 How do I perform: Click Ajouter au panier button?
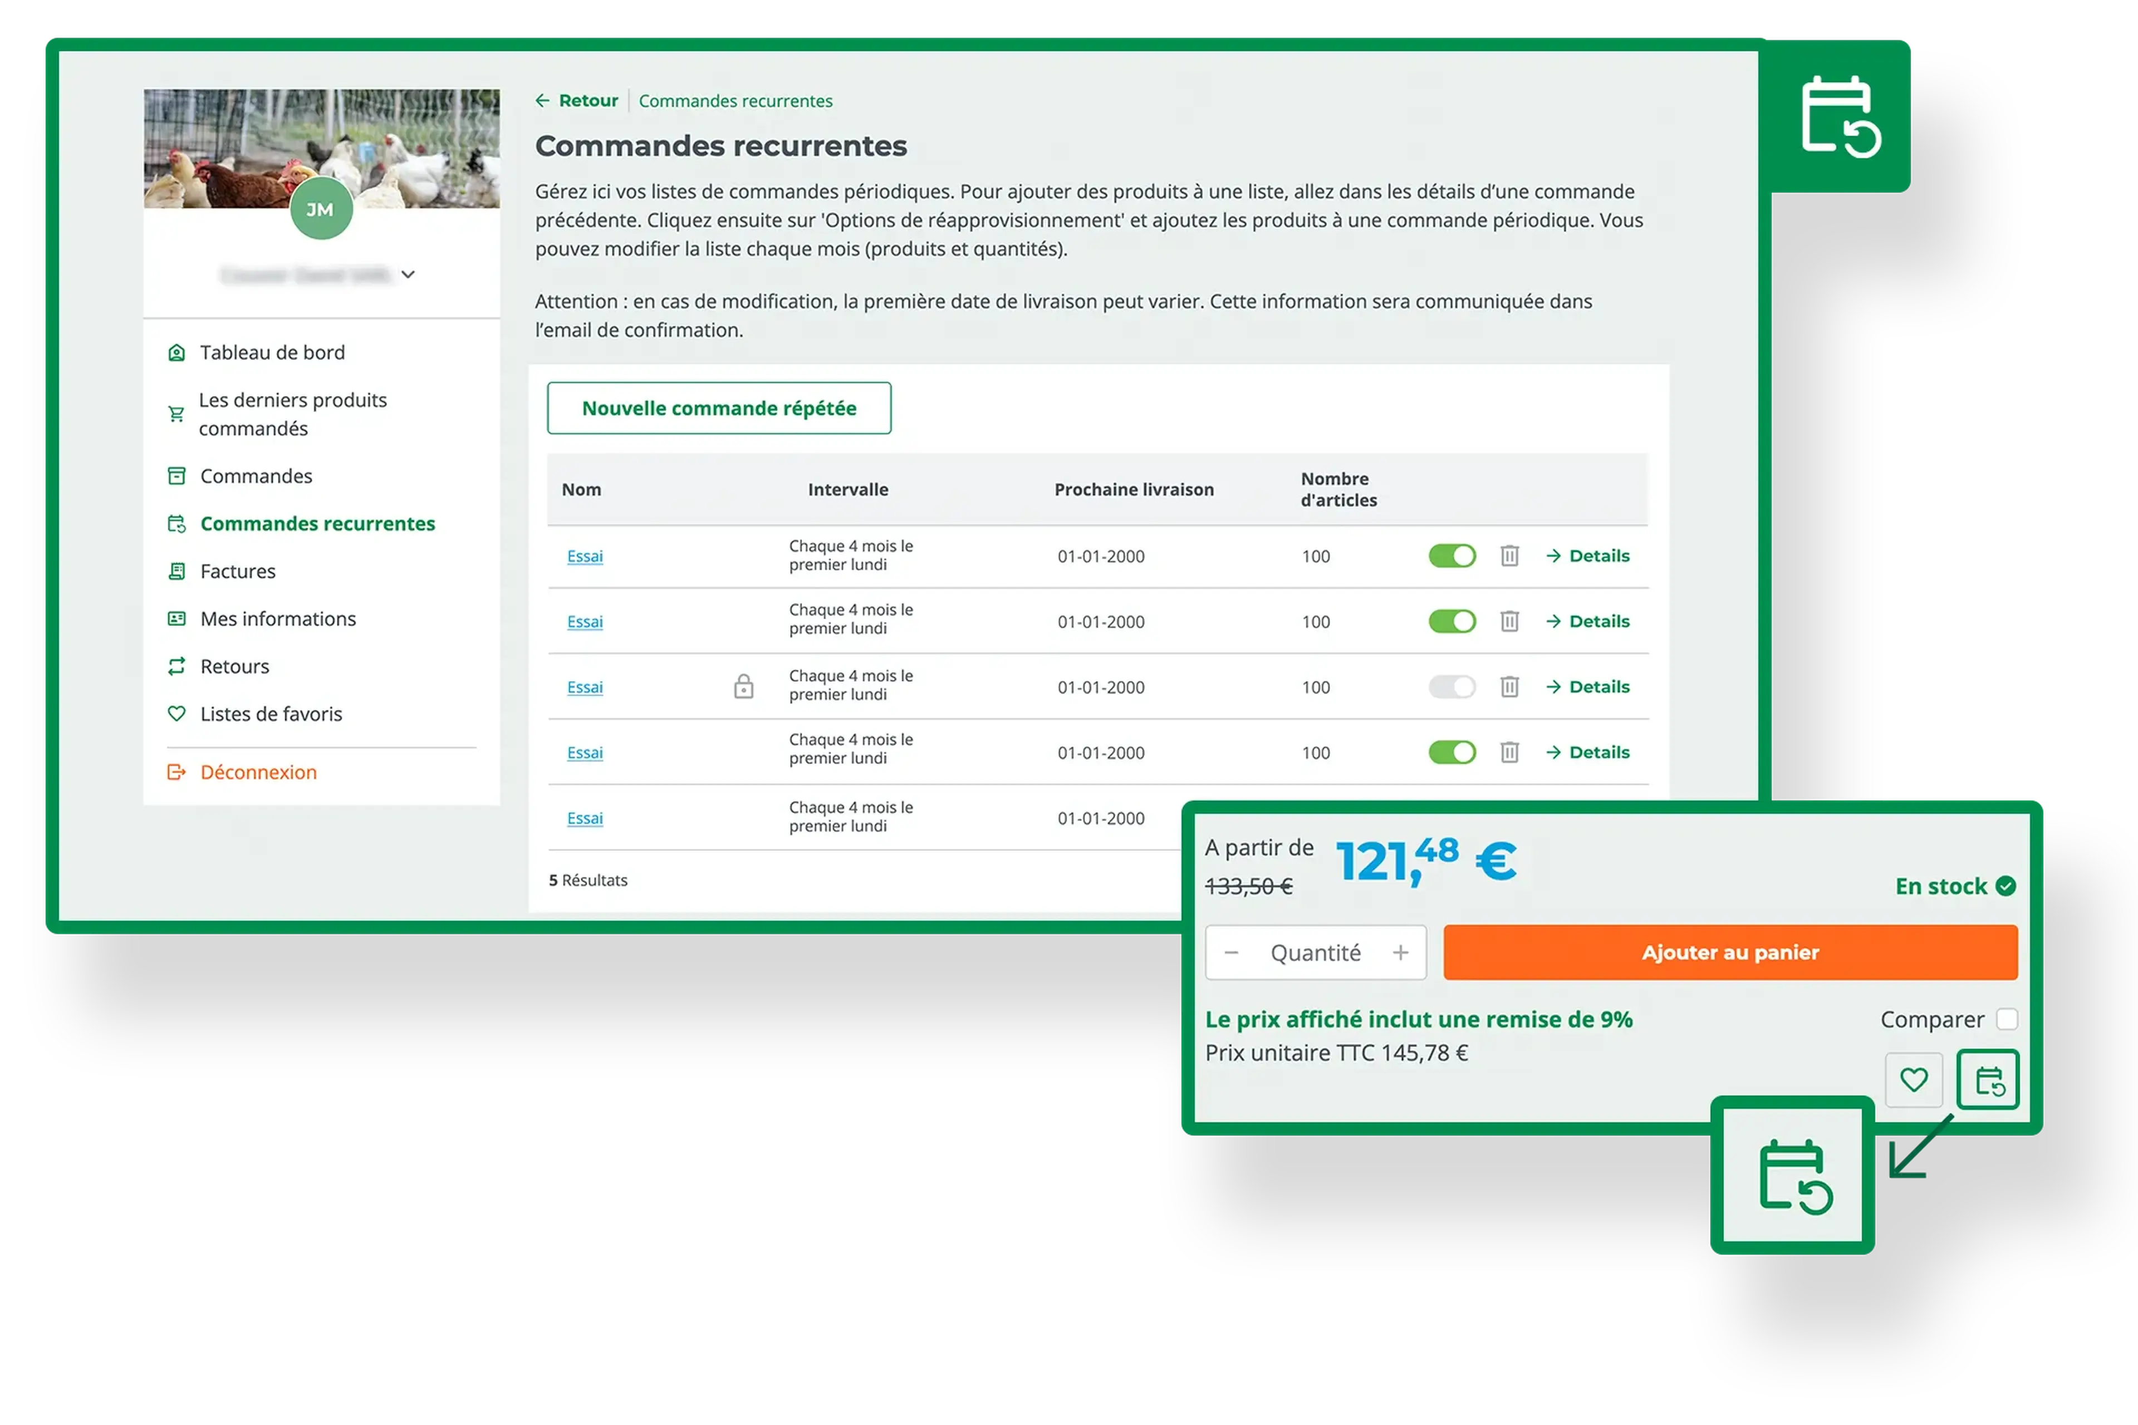[x=1730, y=952]
